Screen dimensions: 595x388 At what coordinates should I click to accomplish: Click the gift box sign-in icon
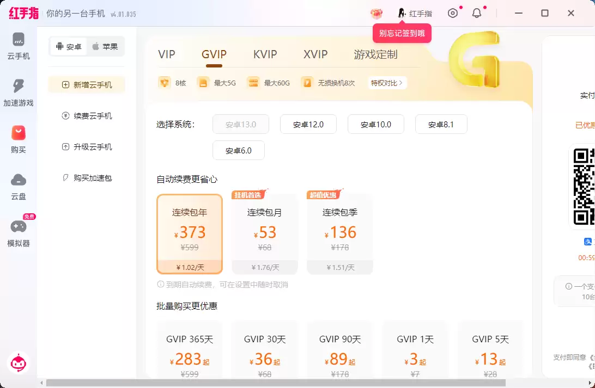(377, 14)
